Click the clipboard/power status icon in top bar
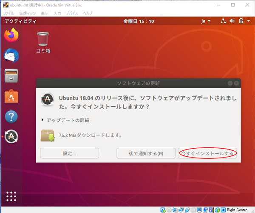Image resolution: width=255 pixels, height=213 pixels. click(x=241, y=21)
